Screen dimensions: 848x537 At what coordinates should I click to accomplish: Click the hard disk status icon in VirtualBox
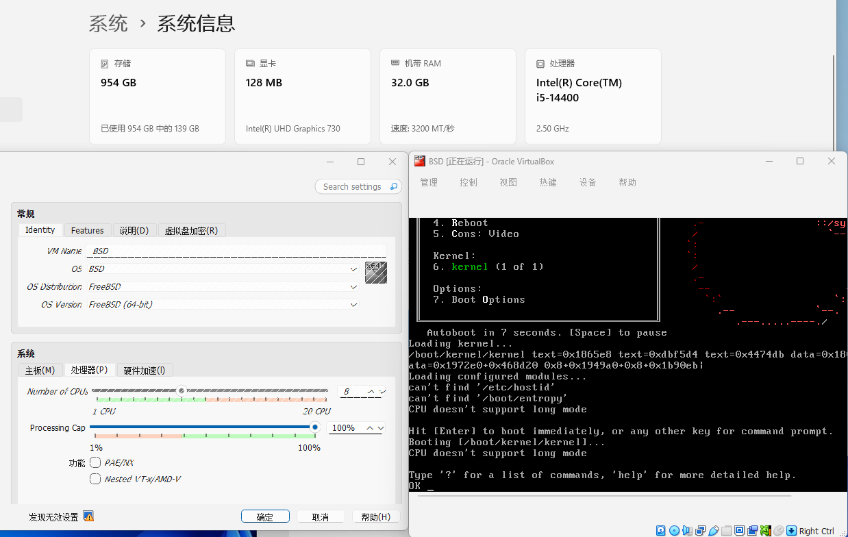(x=660, y=530)
